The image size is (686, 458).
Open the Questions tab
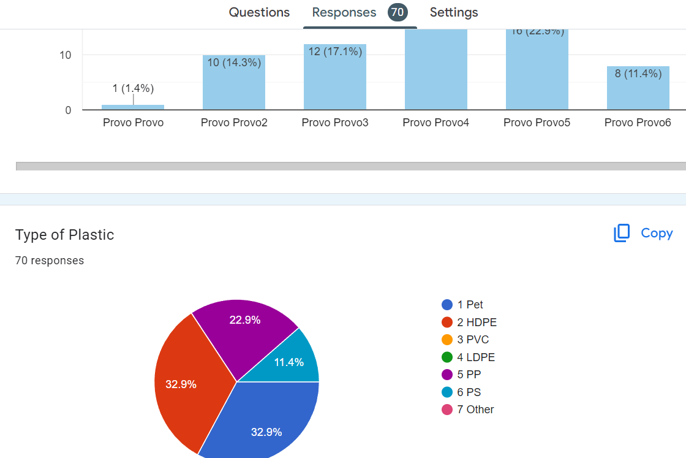[259, 12]
